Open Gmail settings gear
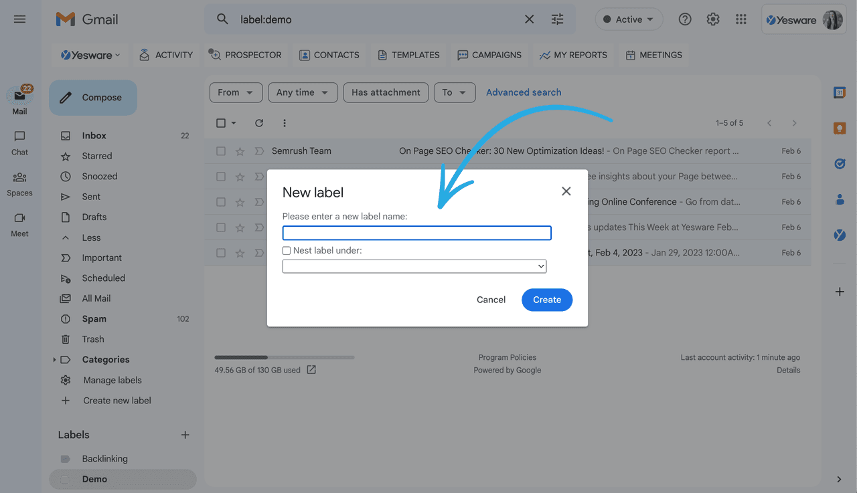The width and height of the screenshot is (857, 493). 712,19
